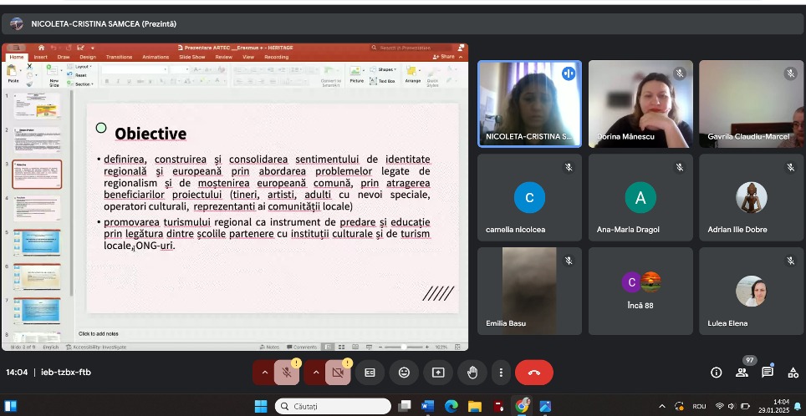Viewport: 806px width, 416px height.
Task: Click the Windows taskbar search box
Action: [333, 406]
